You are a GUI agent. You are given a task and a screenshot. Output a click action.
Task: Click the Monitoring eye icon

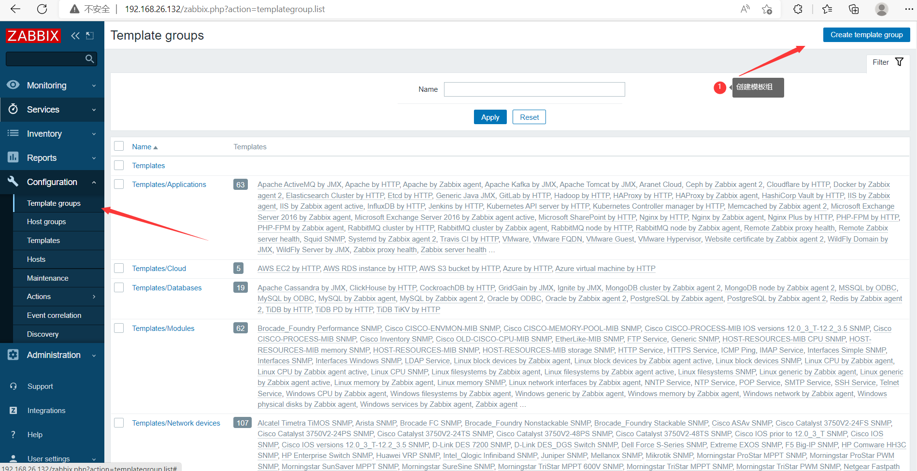(x=13, y=85)
